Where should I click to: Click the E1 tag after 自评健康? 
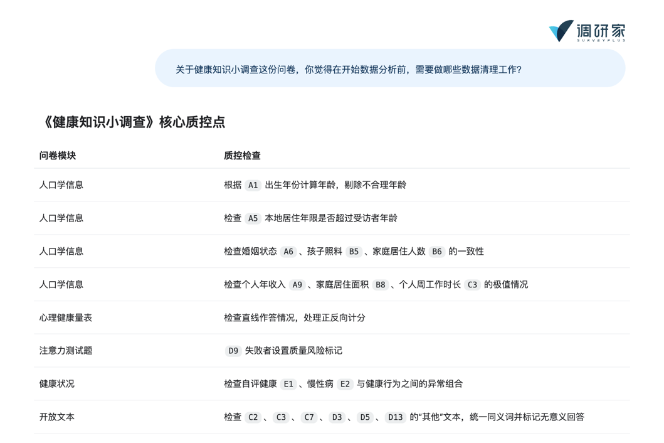pos(288,384)
